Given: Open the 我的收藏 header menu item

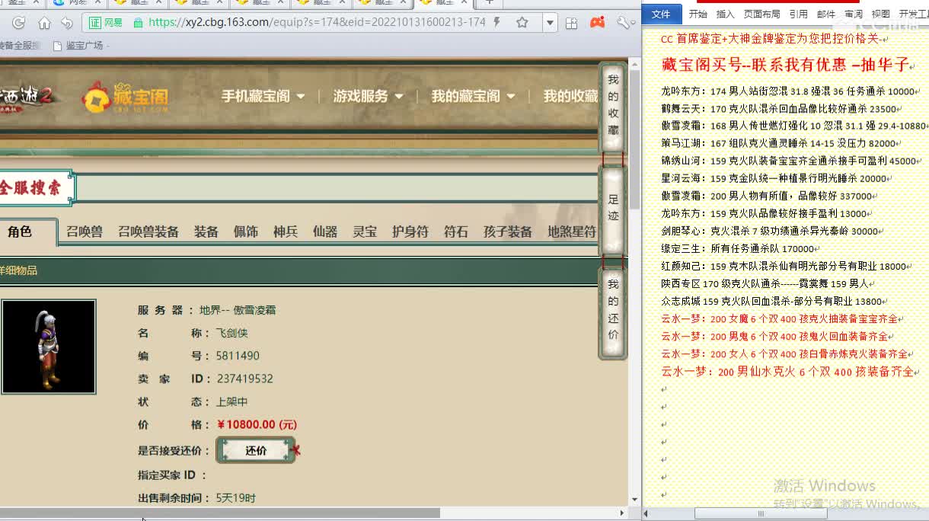Looking at the screenshot, I should click(x=570, y=96).
